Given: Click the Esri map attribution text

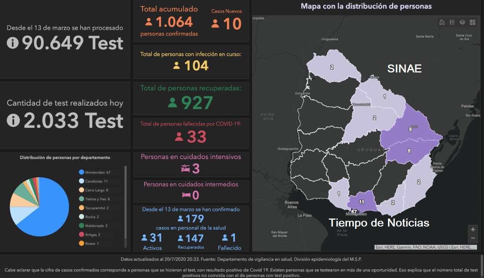Looking at the screenshot, I should pos(426,247).
